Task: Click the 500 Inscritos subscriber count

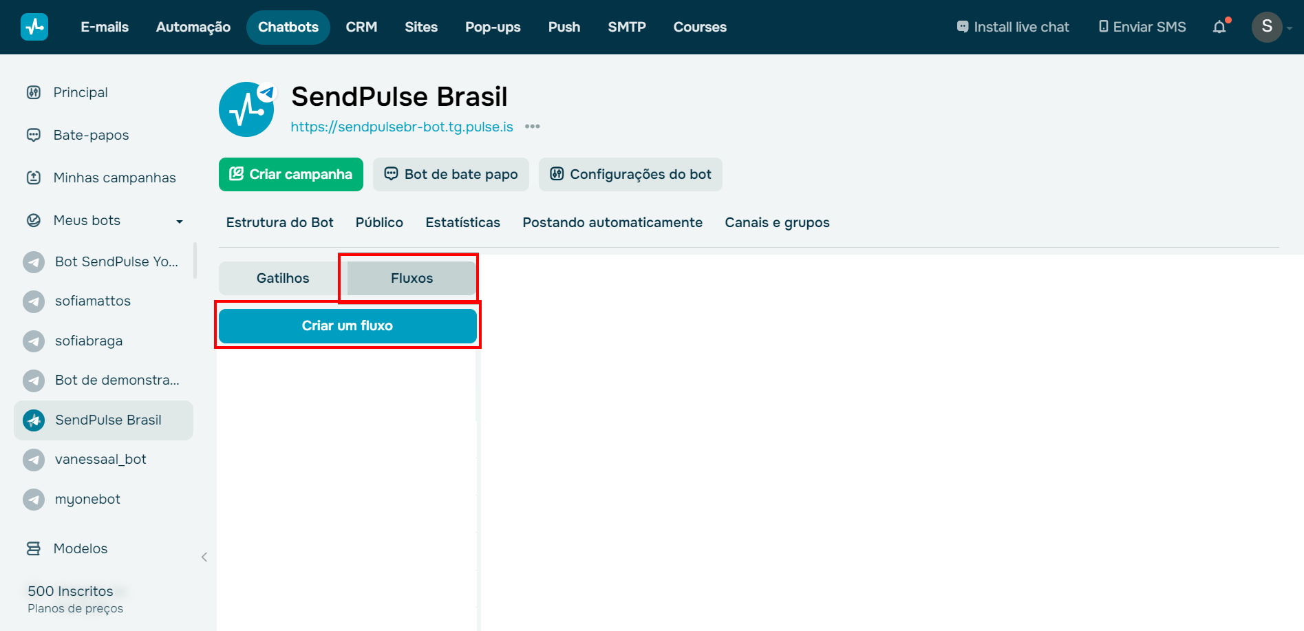Action: coord(70,591)
